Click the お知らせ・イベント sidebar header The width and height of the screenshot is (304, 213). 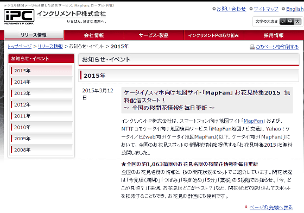tap(41, 59)
